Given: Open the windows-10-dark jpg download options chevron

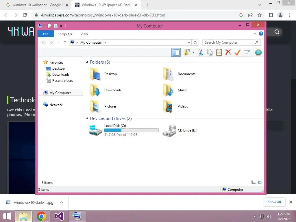Looking at the screenshot, I should point(62,202).
